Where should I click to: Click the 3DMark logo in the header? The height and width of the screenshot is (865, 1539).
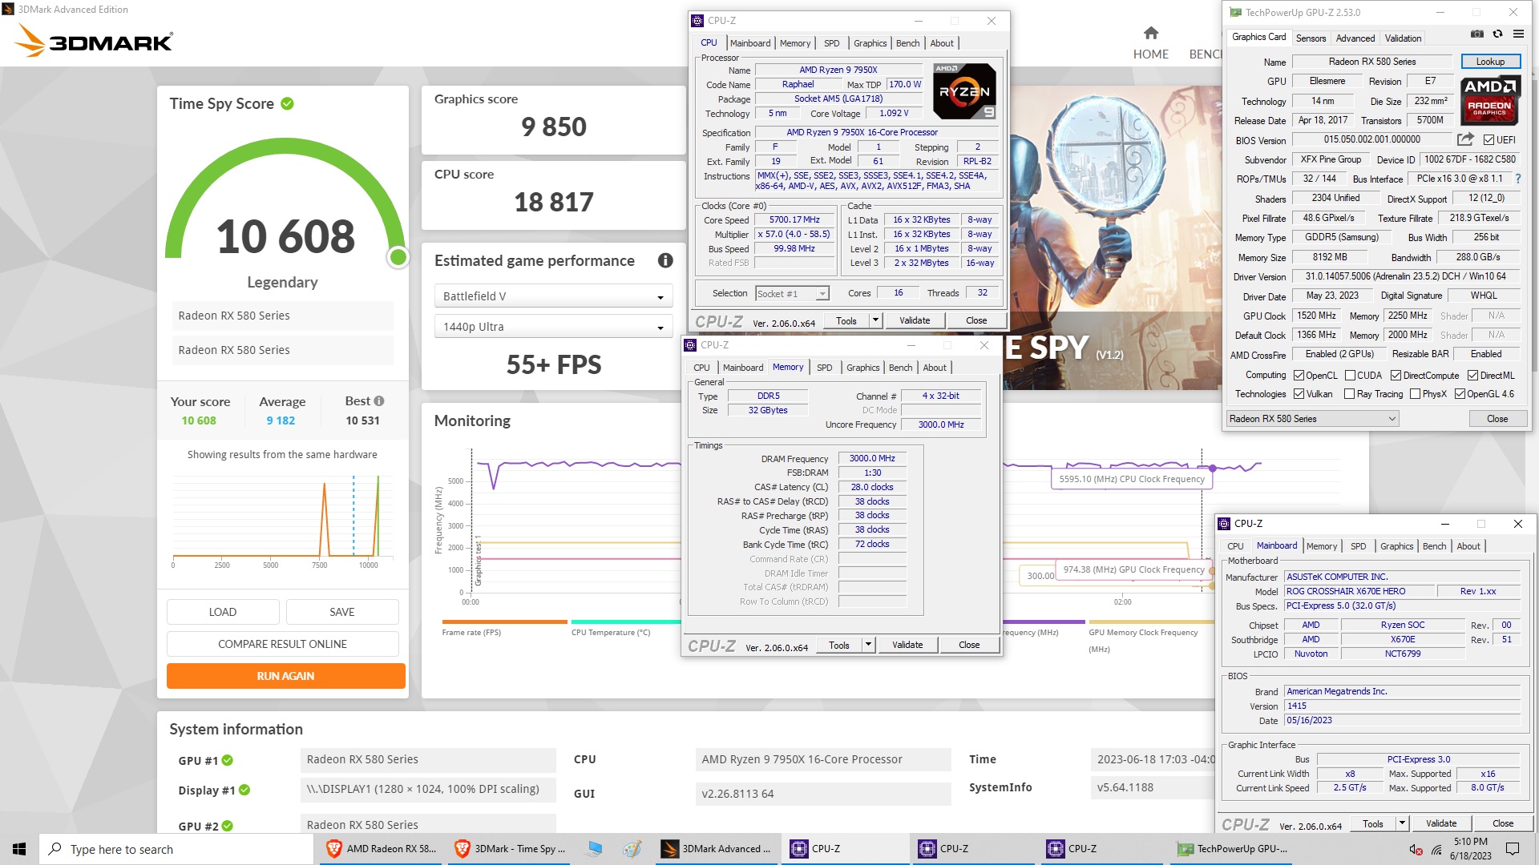tap(94, 40)
